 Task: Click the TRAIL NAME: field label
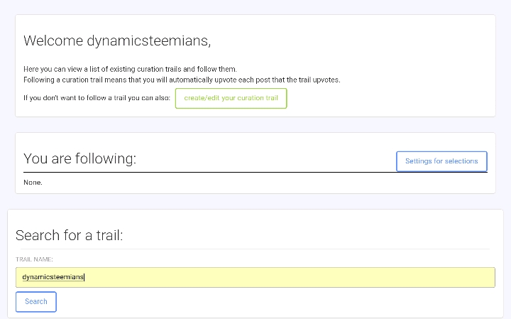tap(34, 259)
